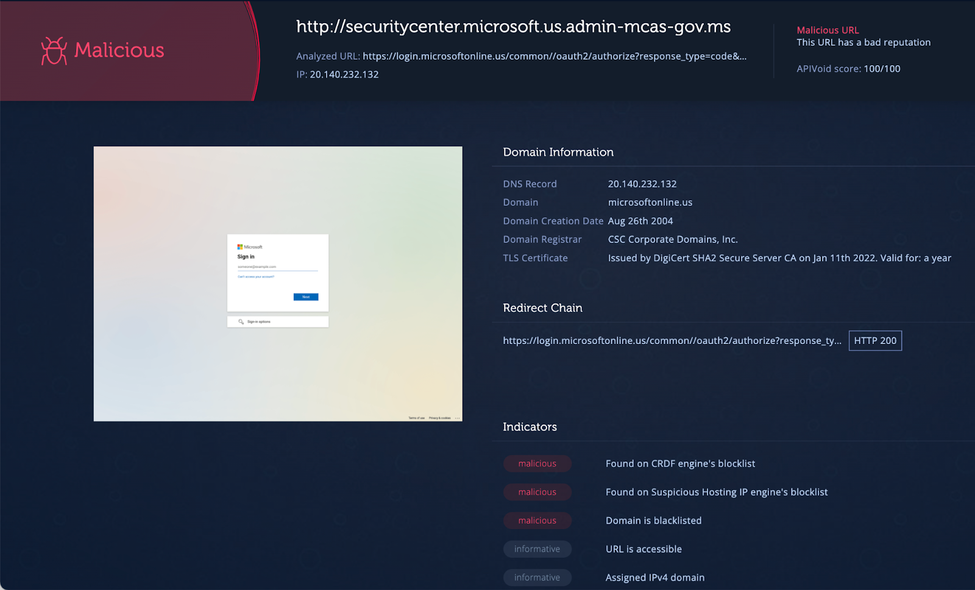Image resolution: width=975 pixels, height=590 pixels.
Task: Click malicious badge beside Suspicious Hosting IP
Action: point(537,492)
